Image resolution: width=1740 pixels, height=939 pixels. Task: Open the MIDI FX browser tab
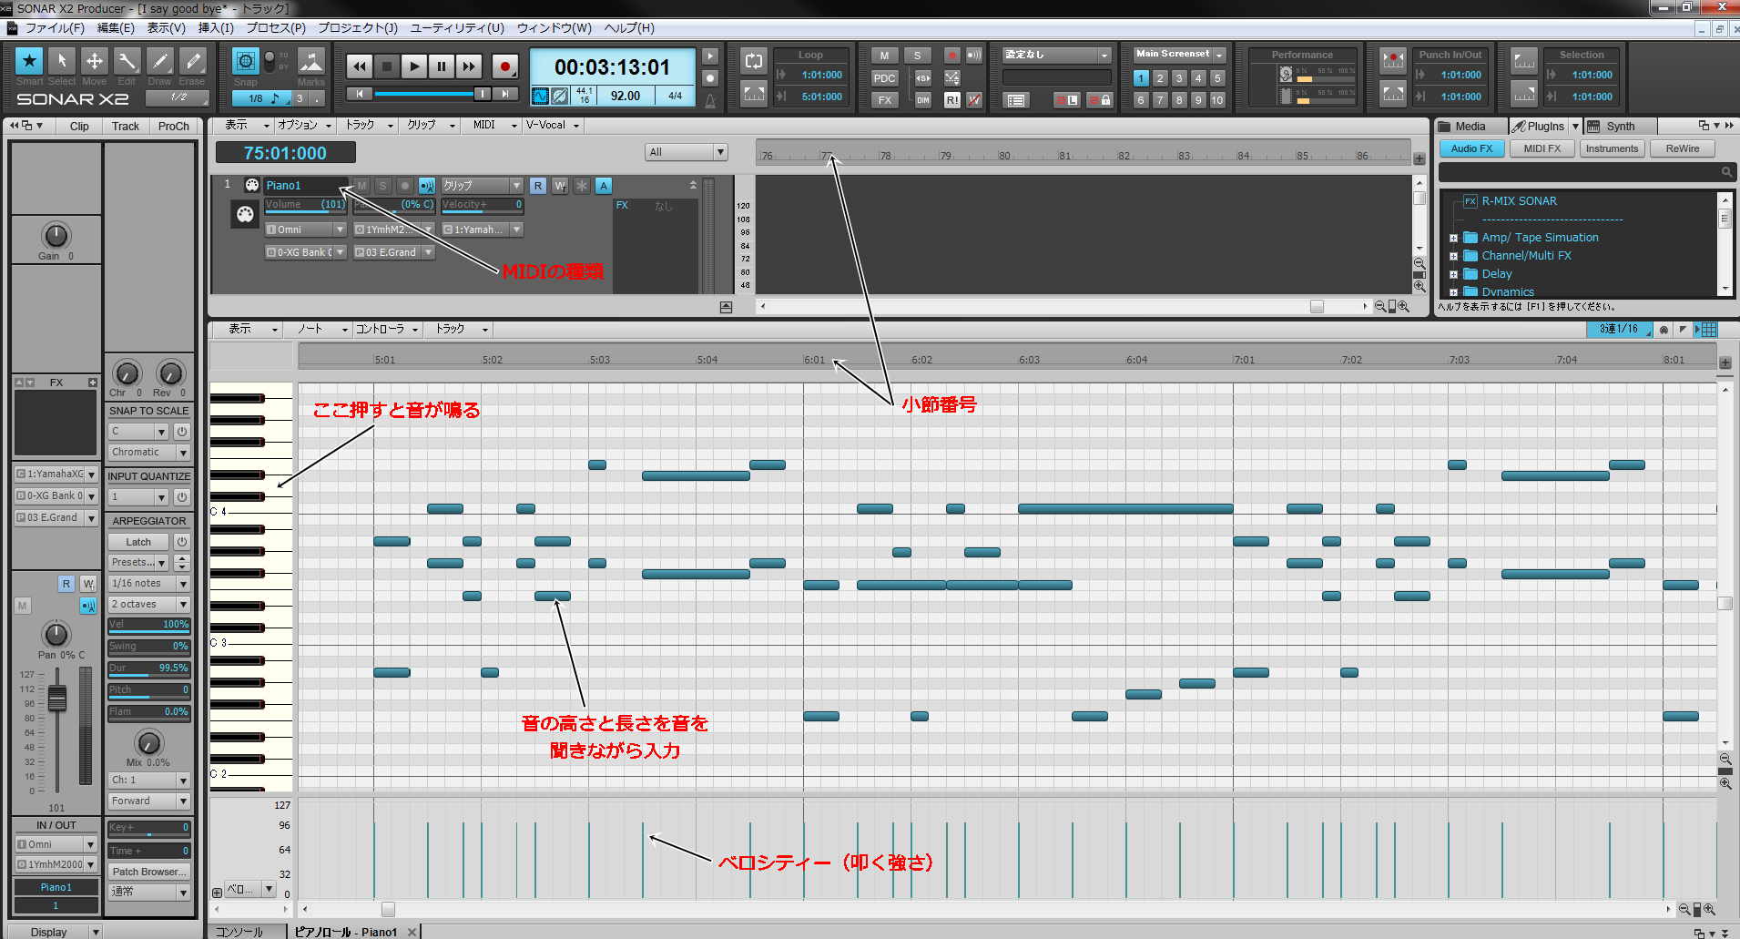pyautogui.click(x=1542, y=148)
